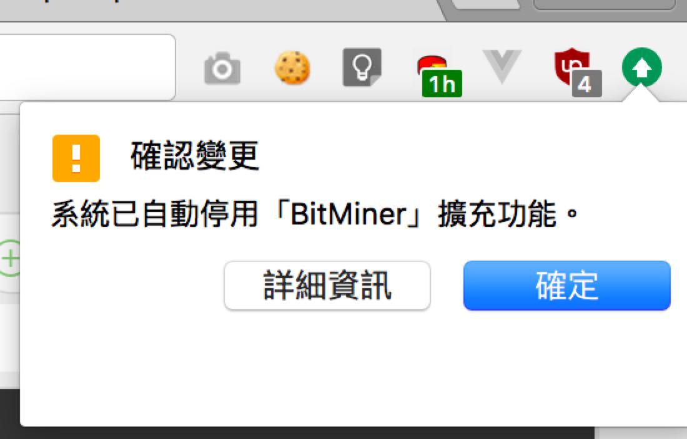
Task: Click the green 1h badge
Action: 442,84
